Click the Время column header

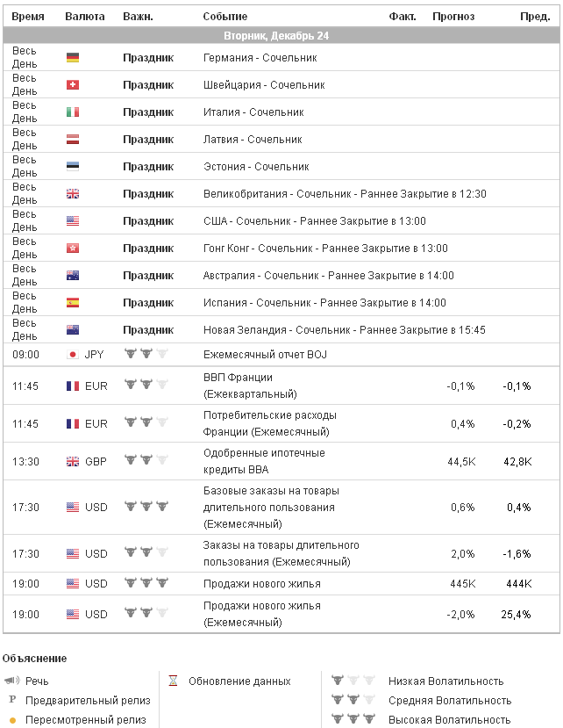28,17
